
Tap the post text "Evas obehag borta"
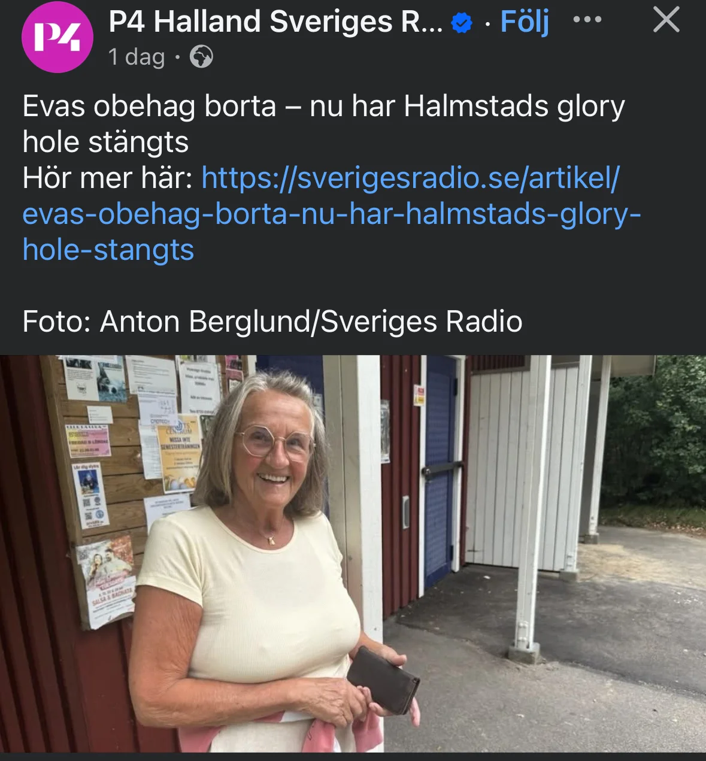coord(149,106)
